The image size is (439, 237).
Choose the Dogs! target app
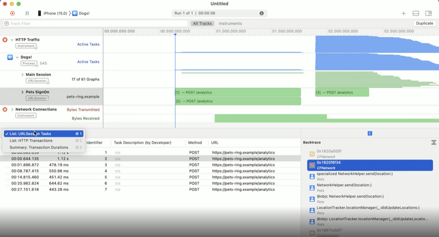(81, 13)
